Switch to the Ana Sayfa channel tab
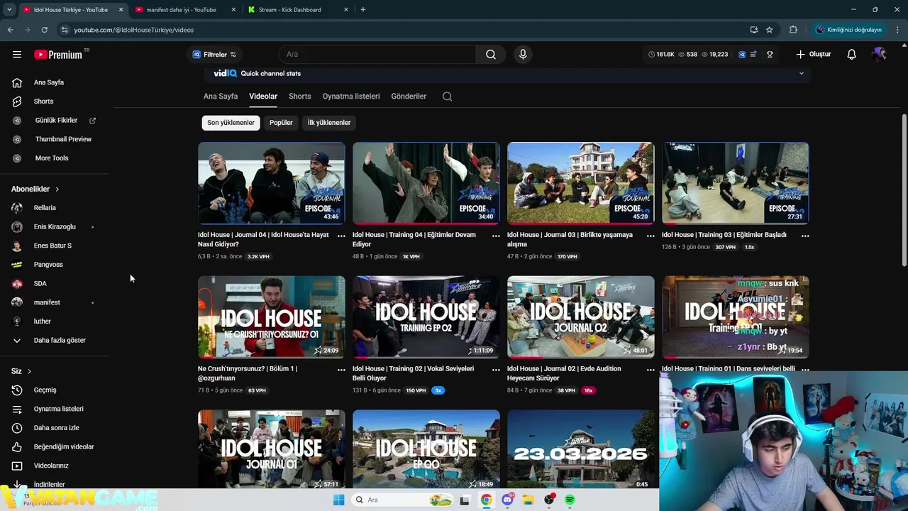 click(221, 97)
